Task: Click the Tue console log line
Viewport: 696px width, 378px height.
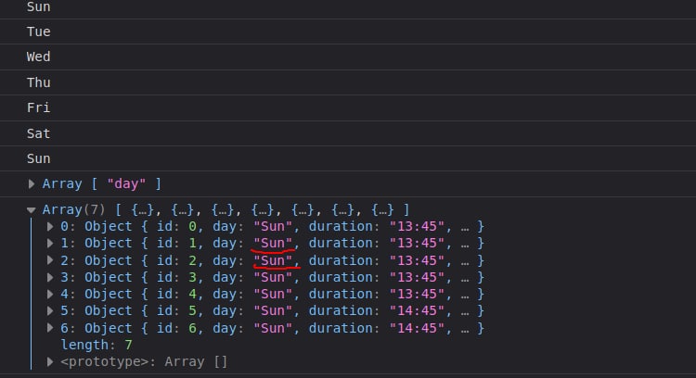Action: tap(348, 31)
